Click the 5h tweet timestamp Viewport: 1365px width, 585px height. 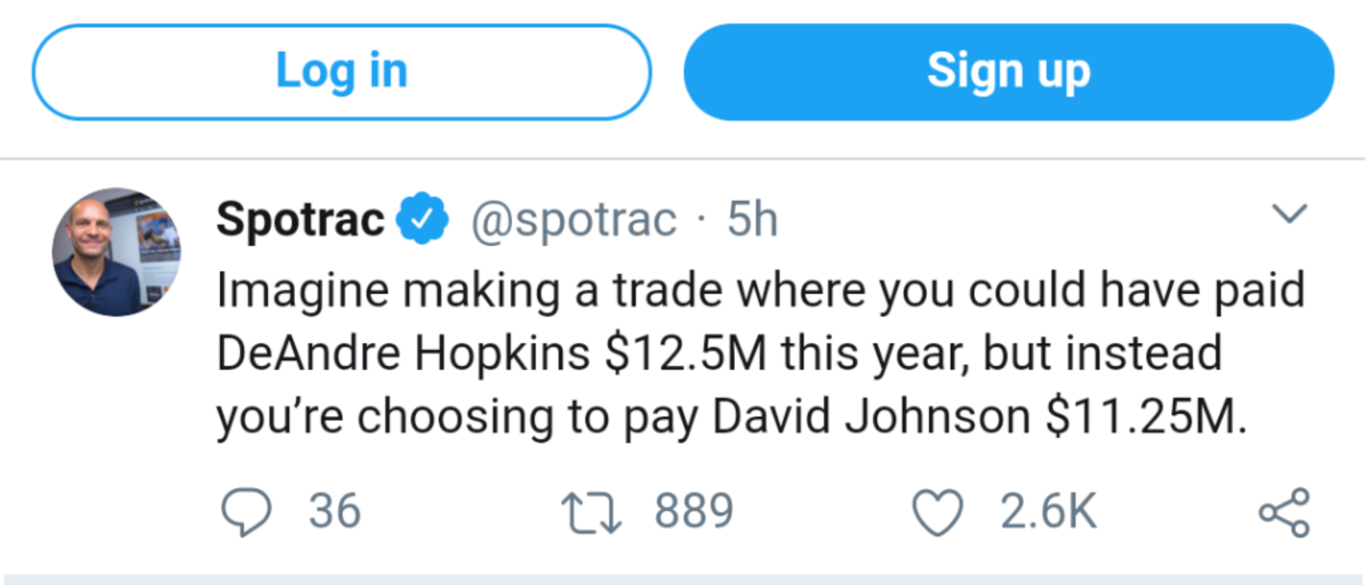coord(752,219)
